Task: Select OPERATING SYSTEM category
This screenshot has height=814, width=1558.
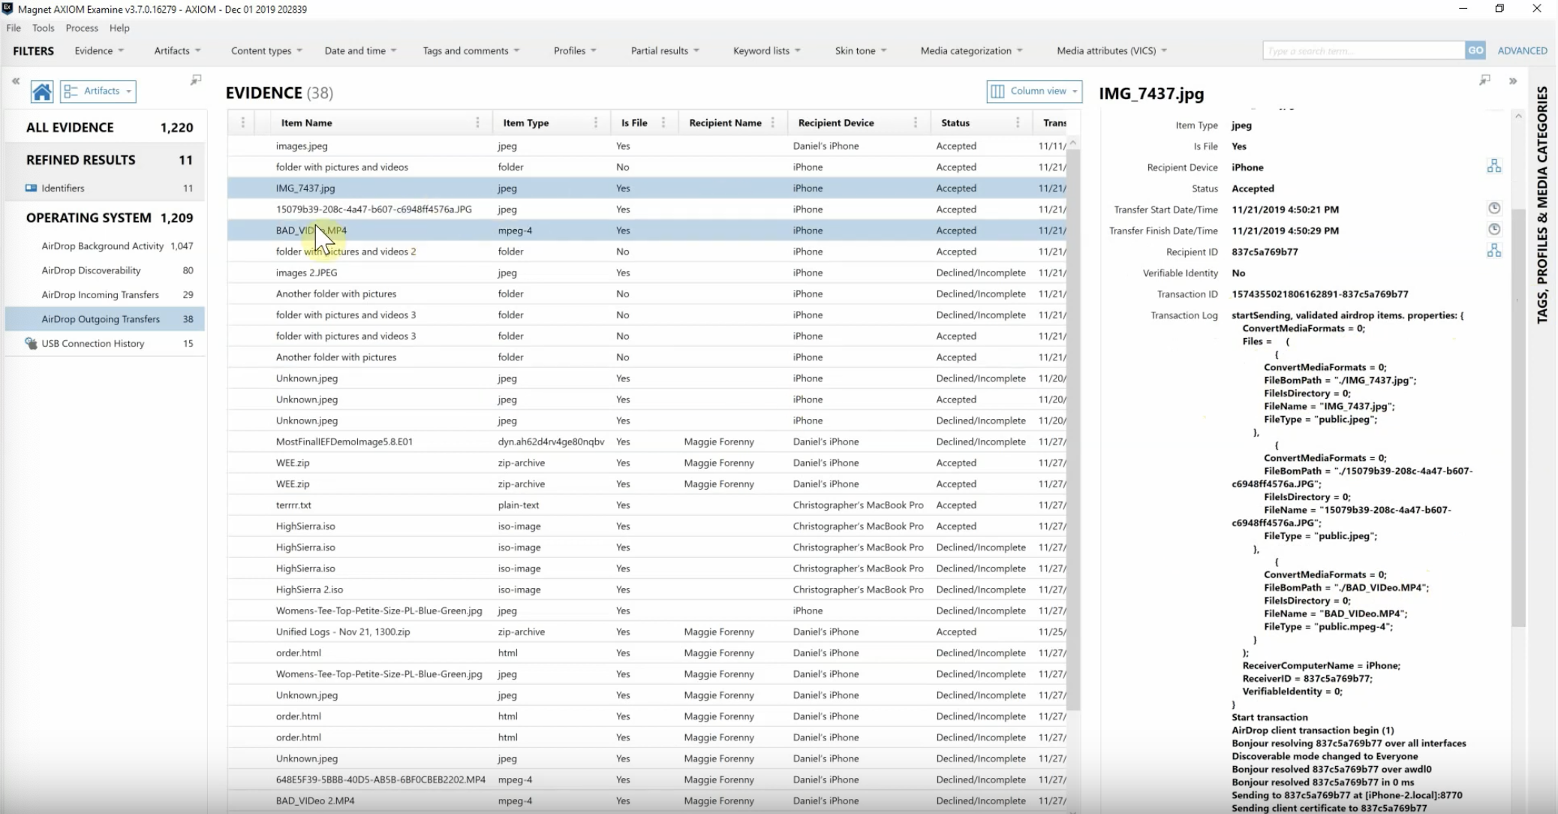Action: tap(105, 218)
